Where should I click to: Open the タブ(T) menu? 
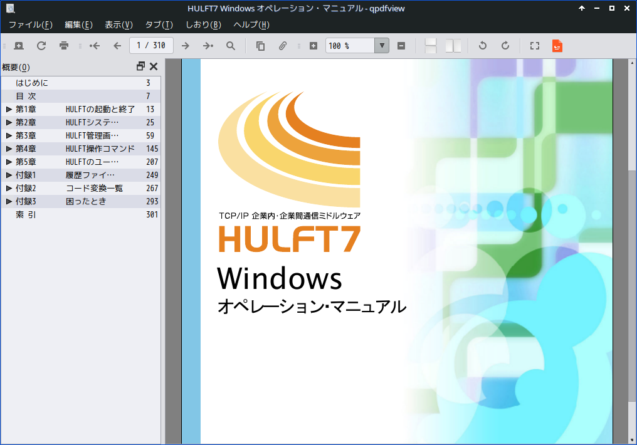(x=159, y=25)
